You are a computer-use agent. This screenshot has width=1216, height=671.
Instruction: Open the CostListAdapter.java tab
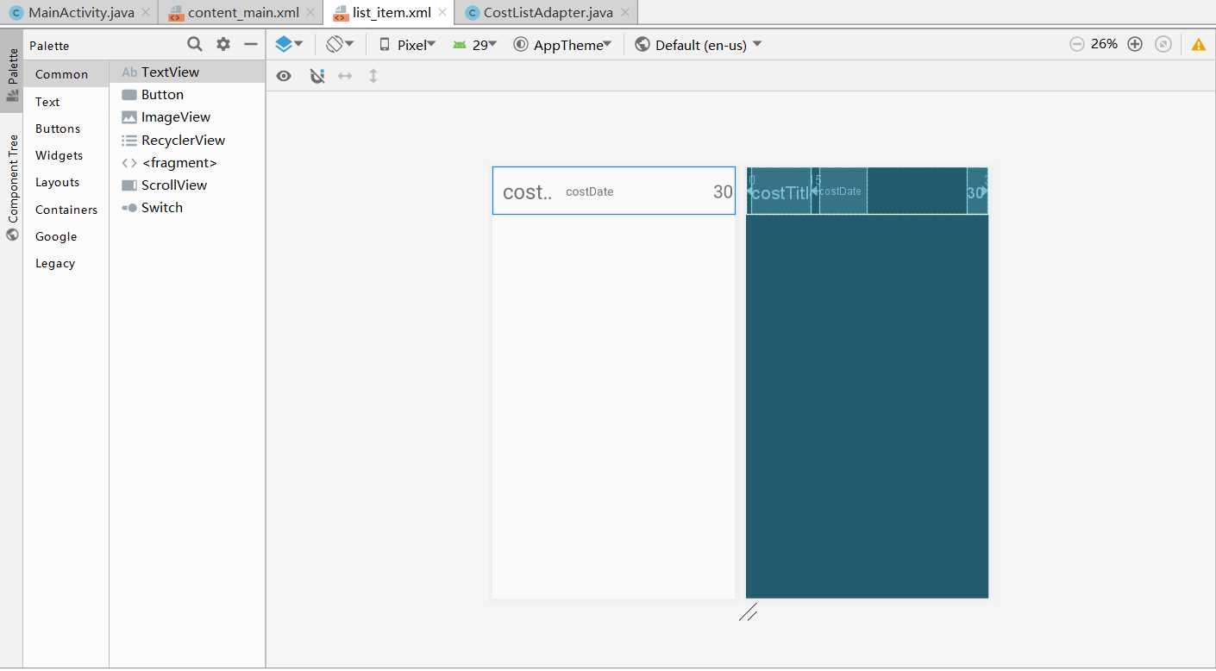[548, 12]
